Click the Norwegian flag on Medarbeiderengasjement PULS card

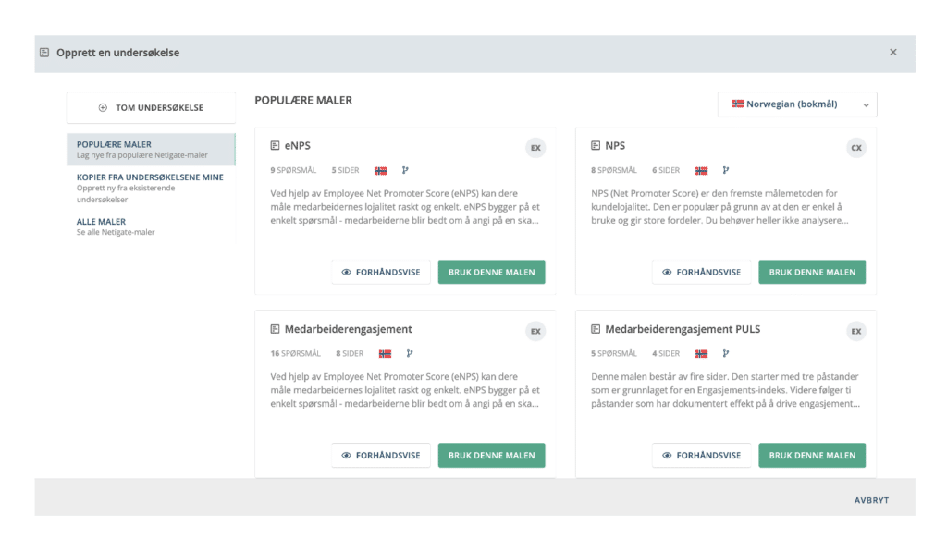coord(702,353)
